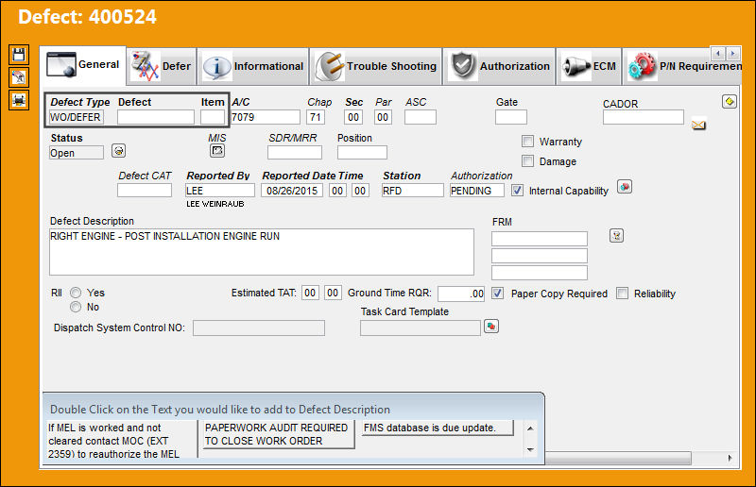Select RII No radio button
Viewport: 756px width, 487px height.
coord(76,307)
